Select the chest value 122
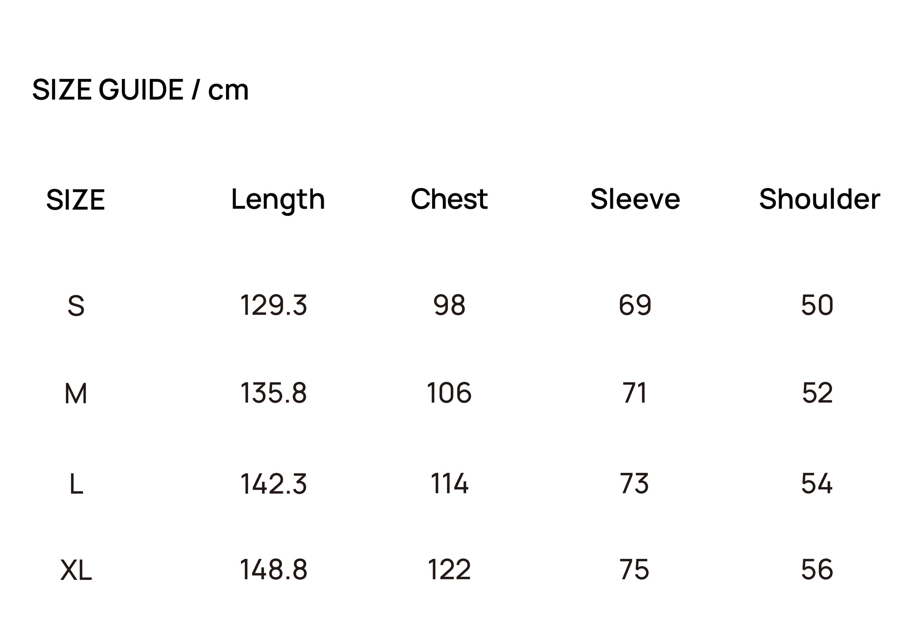The image size is (909, 622). pos(449,570)
